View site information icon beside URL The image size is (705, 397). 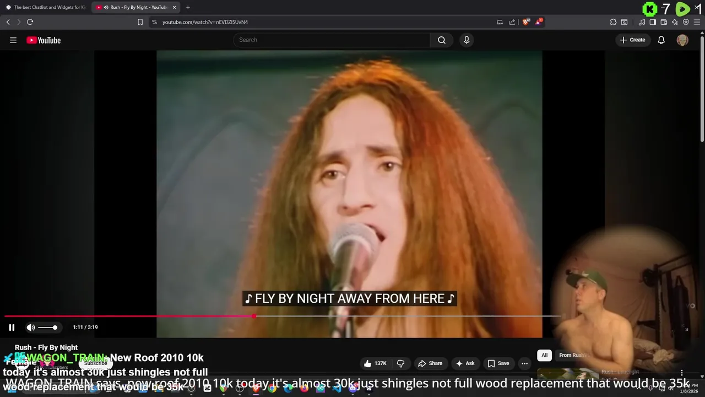point(154,22)
